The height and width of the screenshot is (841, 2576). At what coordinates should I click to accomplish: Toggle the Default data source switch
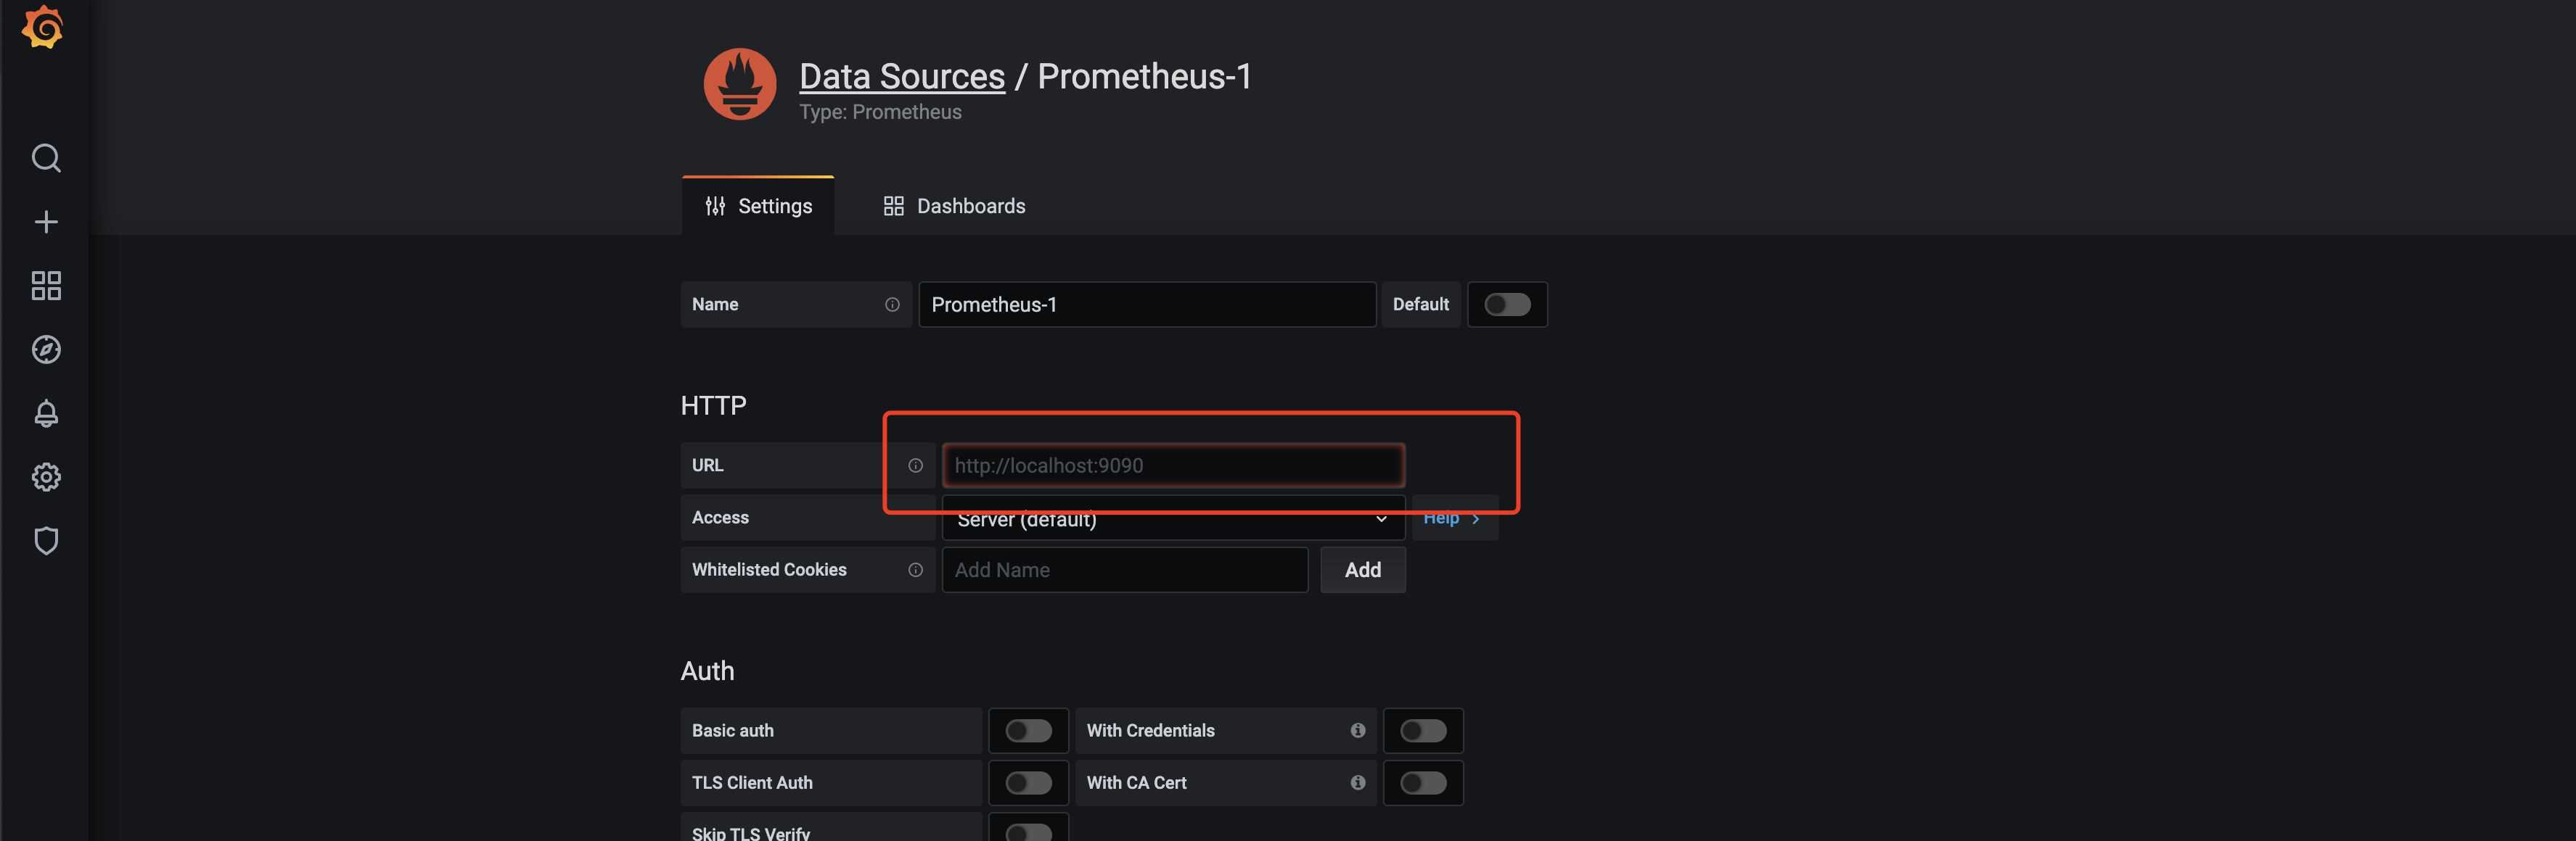1506,304
